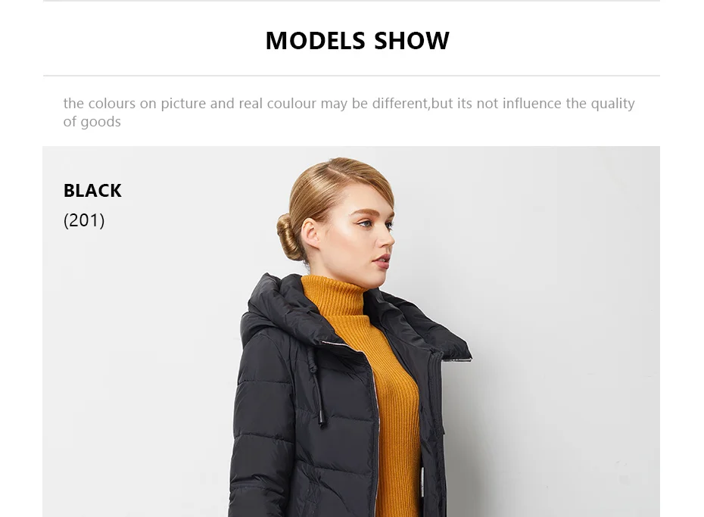Click the model's ear

[310, 233]
